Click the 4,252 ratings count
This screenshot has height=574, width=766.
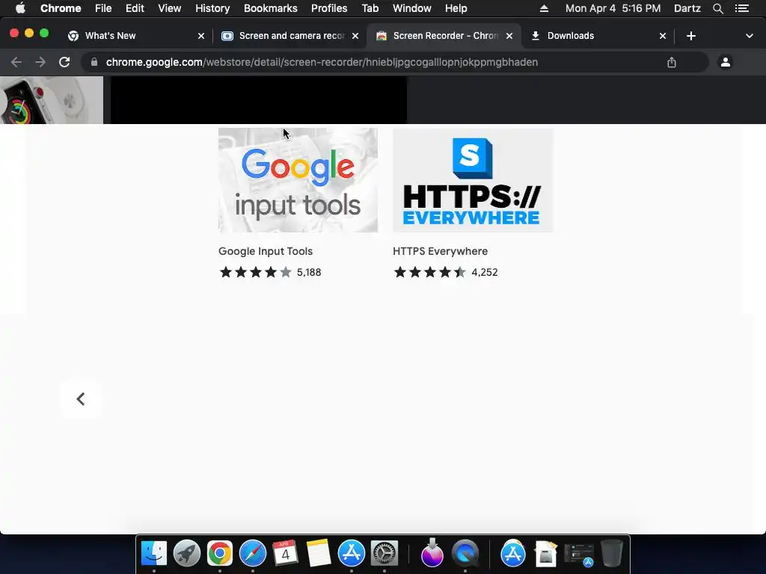pyautogui.click(x=485, y=272)
